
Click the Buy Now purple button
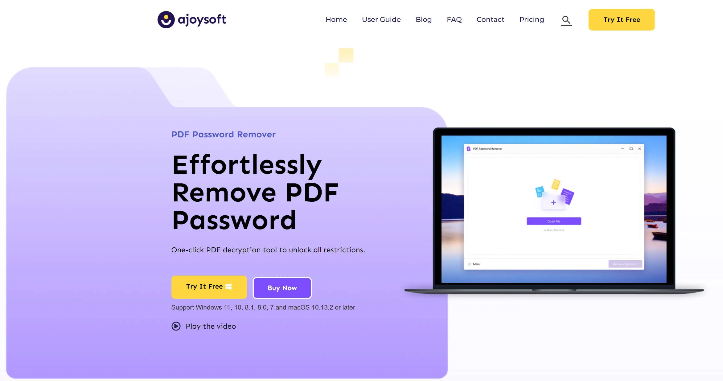(x=282, y=287)
